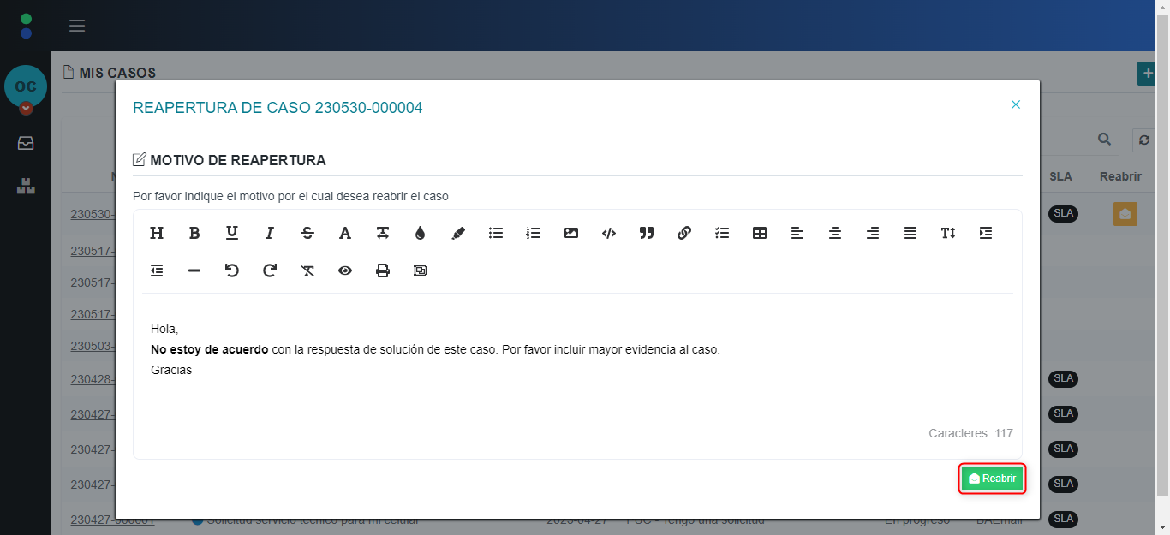Expand the user menu under OC avatar
Screen dimensions: 1170x535
tap(26, 108)
